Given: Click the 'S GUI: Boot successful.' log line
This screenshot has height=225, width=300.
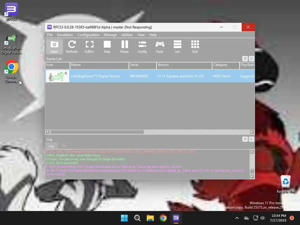Looking at the screenshot, I should pos(62,163).
